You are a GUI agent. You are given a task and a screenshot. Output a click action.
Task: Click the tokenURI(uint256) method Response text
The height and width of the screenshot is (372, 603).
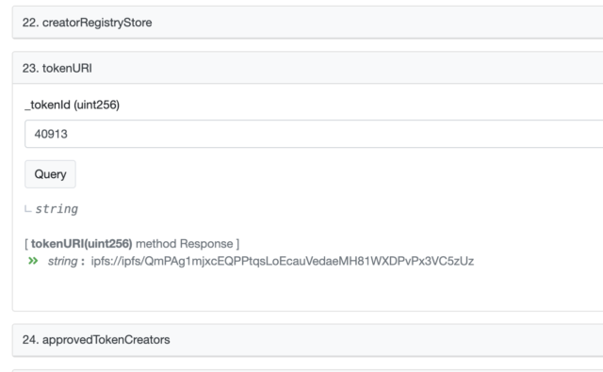coord(132,244)
